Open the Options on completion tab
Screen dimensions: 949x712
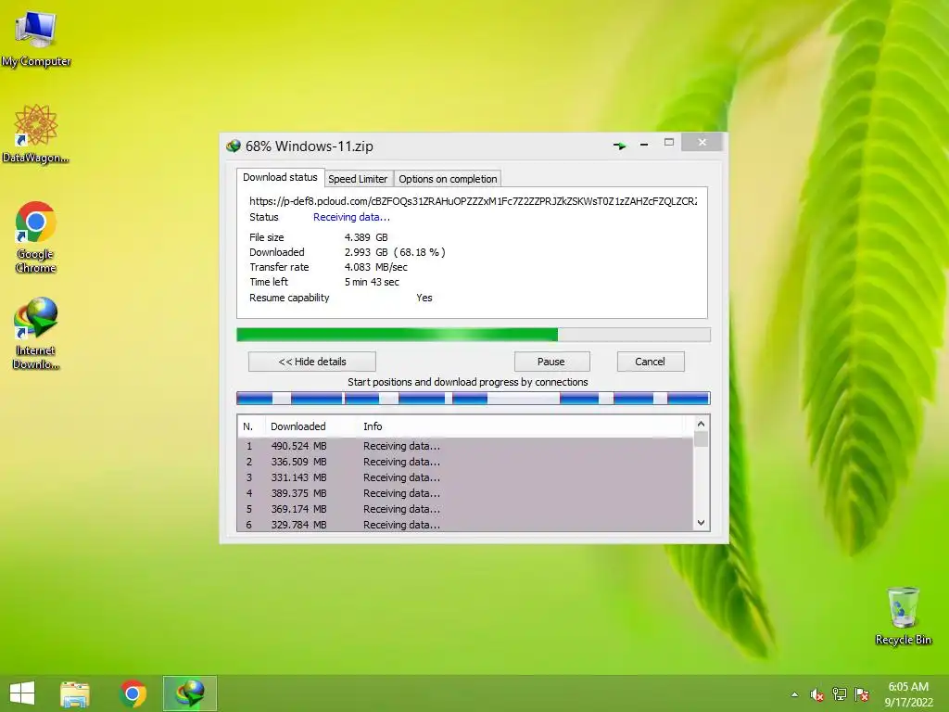(448, 179)
